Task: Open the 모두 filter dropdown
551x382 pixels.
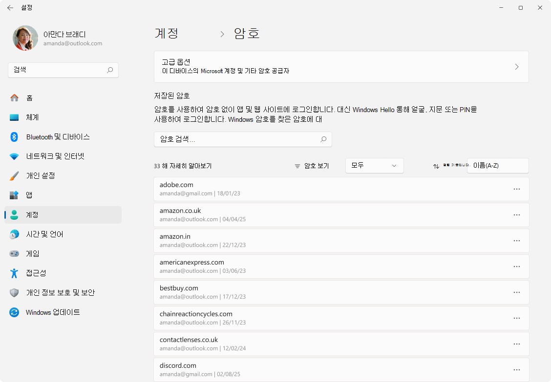Action: pos(375,166)
